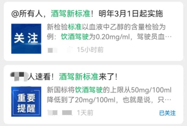Select green "酒驾新标准" keyword in second headline
Viewport: 187px width, 126px height.
[79, 77]
